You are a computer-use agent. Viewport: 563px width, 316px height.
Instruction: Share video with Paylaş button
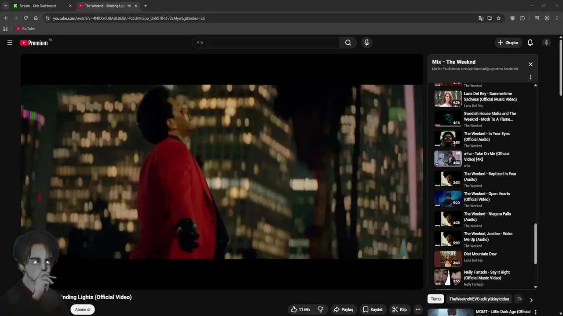pos(343,309)
